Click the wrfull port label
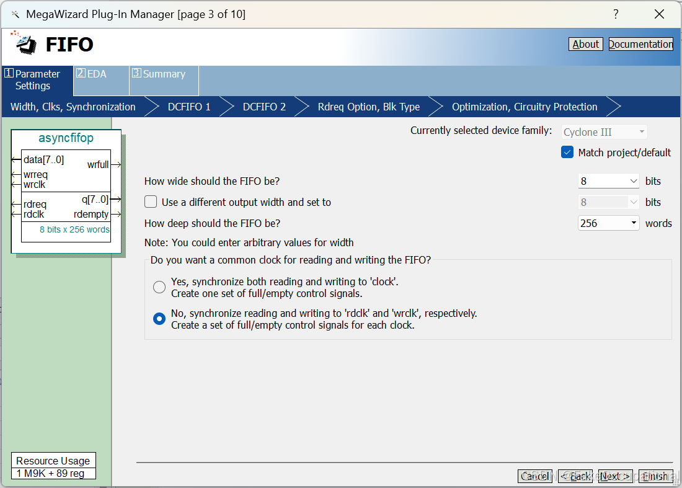The image size is (682, 488). (x=98, y=164)
